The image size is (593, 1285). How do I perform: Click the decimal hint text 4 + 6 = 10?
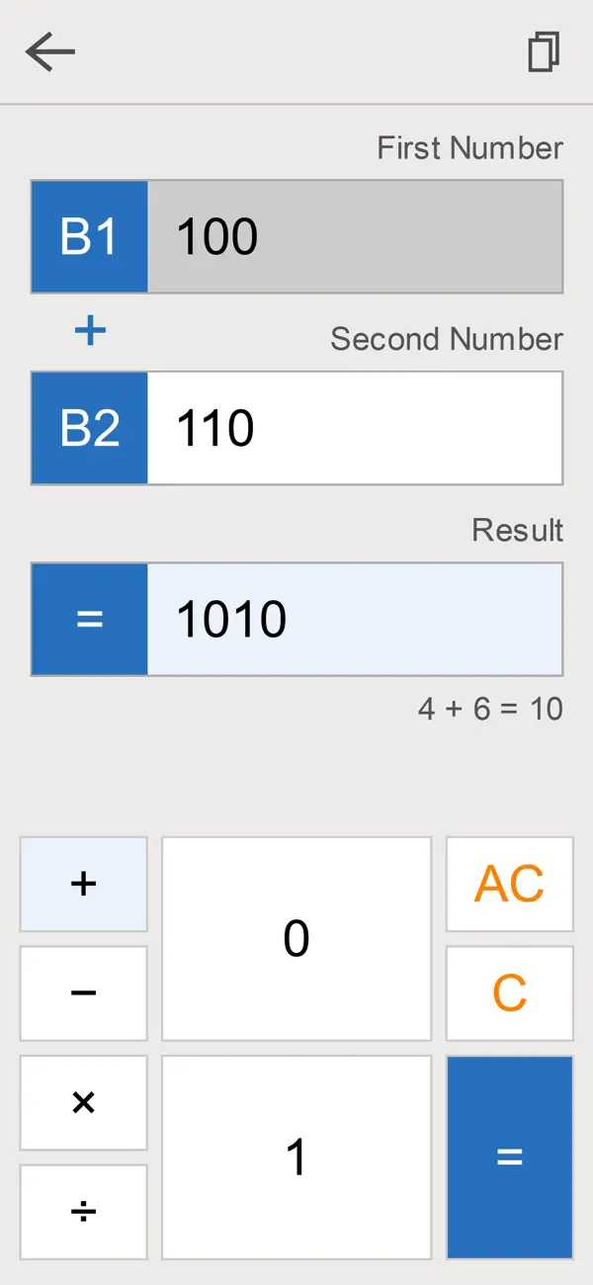[x=490, y=708]
